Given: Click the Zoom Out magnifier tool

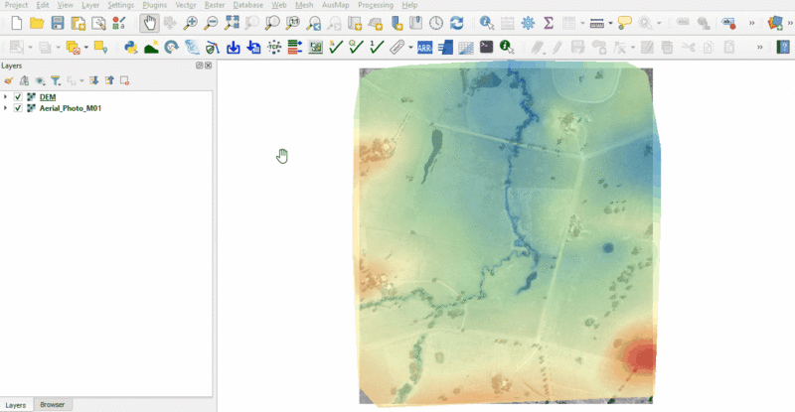Looking at the screenshot, I should pyautogui.click(x=211, y=22).
